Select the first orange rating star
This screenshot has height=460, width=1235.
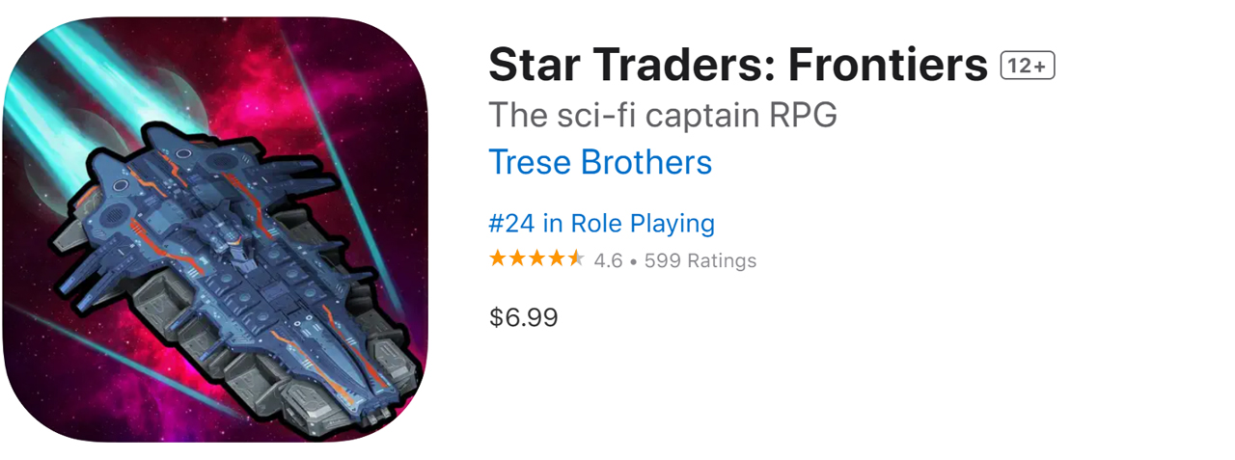pos(498,258)
